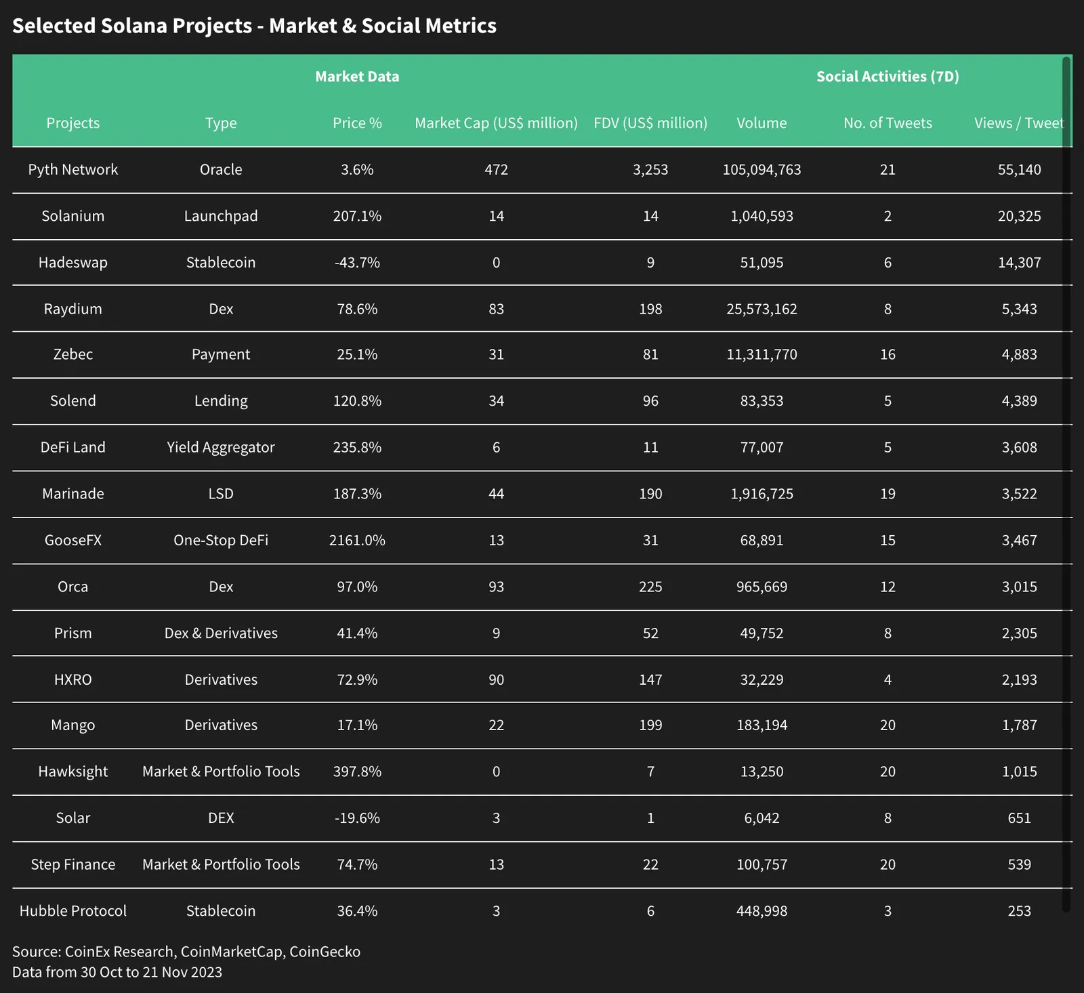The height and width of the screenshot is (993, 1084).
Task: Click the LSD type cell
Action: pos(221,494)
